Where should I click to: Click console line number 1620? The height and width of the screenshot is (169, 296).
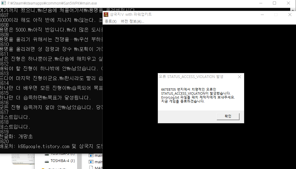[4, 141]
